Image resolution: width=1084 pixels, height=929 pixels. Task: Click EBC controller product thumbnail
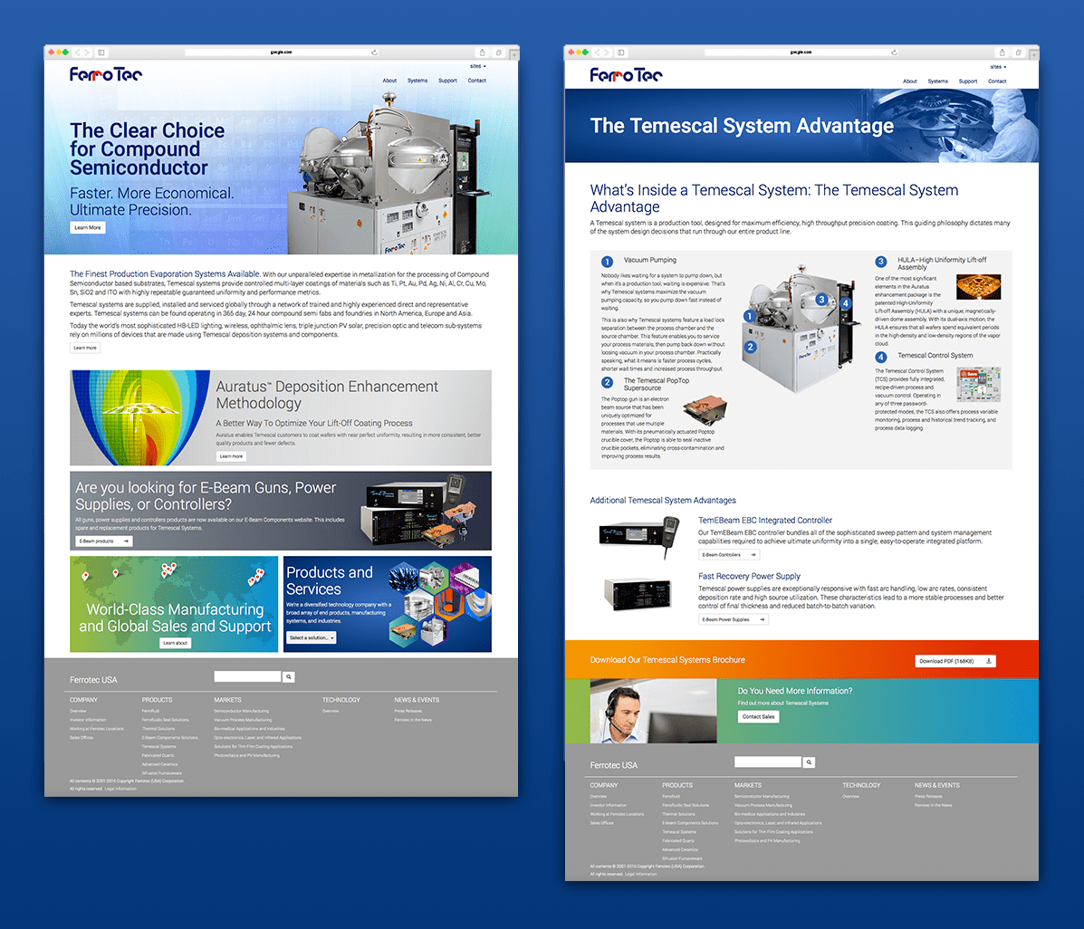(640, 536)
